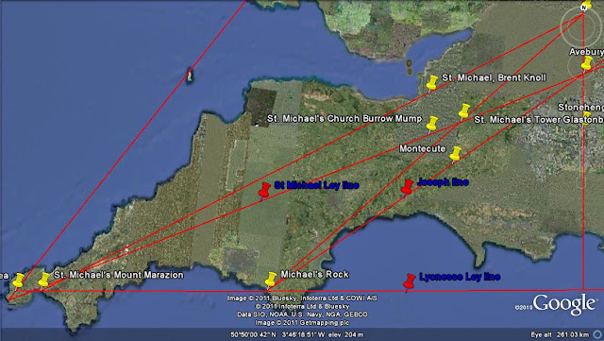This screenshot has height=341, width=604.
Task: Select the yellow Avebury pushpin
Action: point(587,63)
